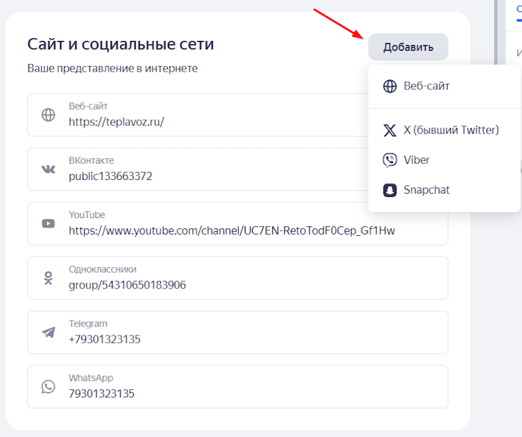Click the YouTube channel URL field
This screenshot has width=522, height=437.
[232, 230]
